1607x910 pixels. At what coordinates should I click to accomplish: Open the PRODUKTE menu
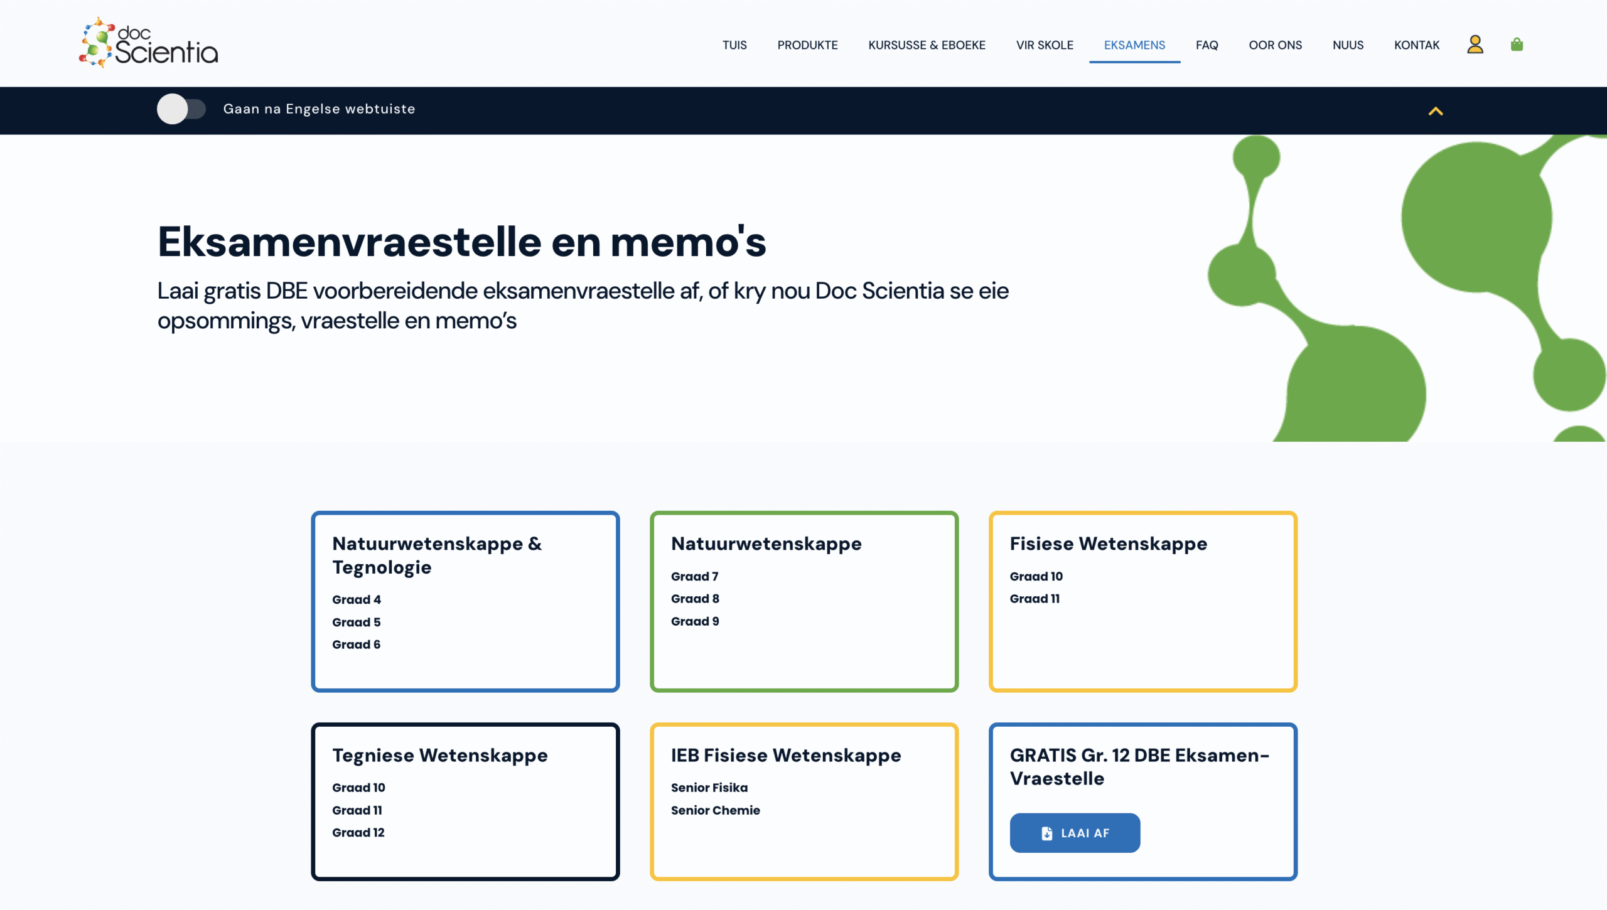click(x=807, y=45)
